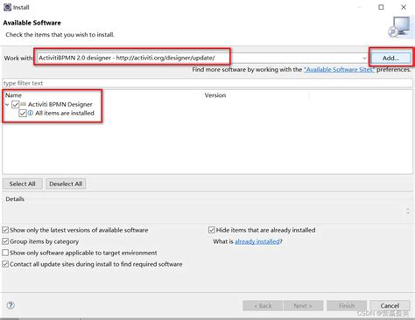This screenshot has width=415, height=320.
Task: Click the Activiti BPMN Designer category icon
Action: point(24,104)
